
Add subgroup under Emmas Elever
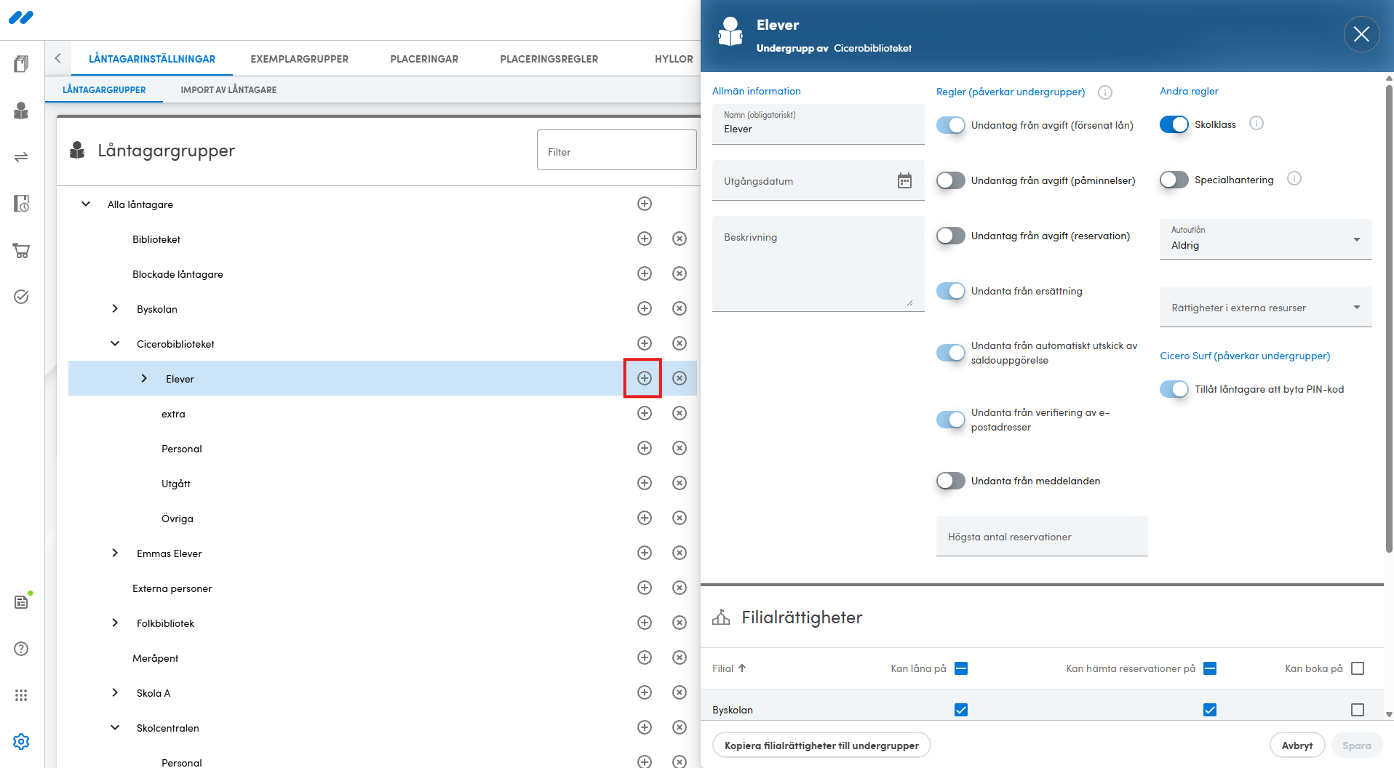click(645, 553)
